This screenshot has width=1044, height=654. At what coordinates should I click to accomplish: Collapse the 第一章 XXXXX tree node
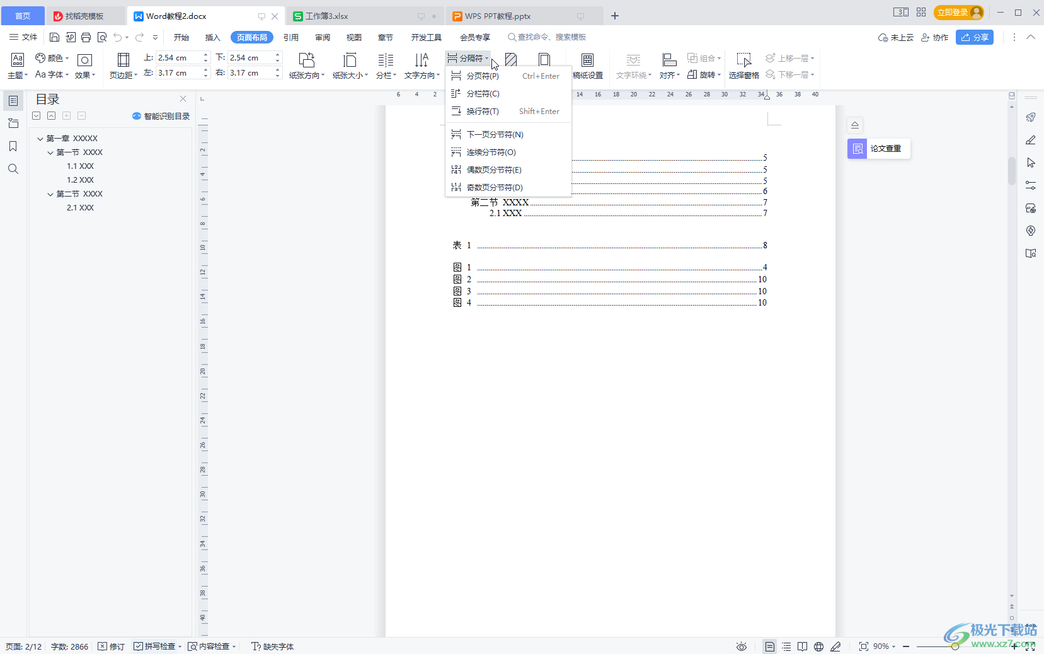[40, 139]
